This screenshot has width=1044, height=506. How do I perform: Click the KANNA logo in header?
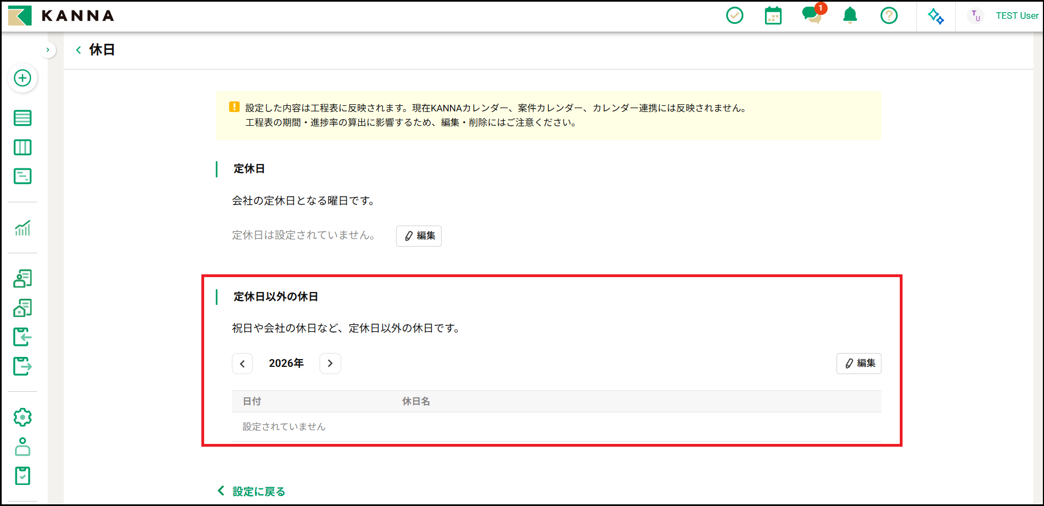tap(61, 16)
